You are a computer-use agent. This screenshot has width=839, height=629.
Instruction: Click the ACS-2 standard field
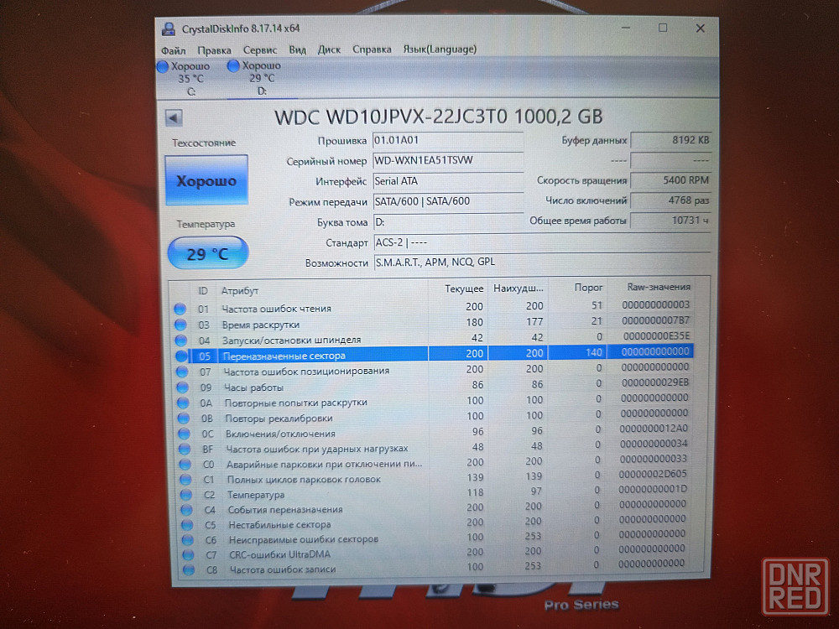(x=542, y=242)
